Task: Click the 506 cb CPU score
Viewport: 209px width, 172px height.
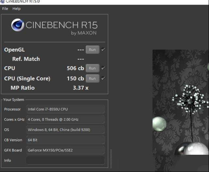Action: 75,68
